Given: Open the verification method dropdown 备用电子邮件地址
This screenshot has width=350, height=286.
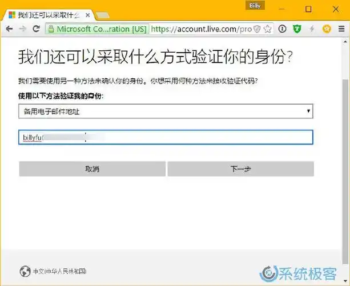Looking at the screenshot, I should (166, 111).
